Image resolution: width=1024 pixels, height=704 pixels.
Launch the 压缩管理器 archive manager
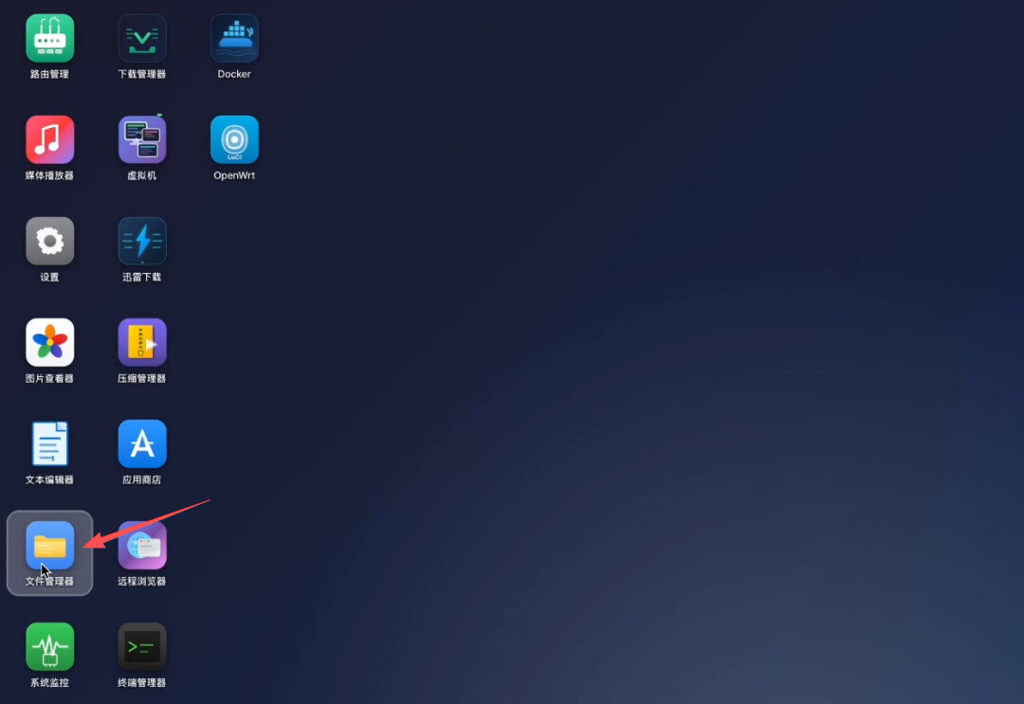tap(142, 343)
